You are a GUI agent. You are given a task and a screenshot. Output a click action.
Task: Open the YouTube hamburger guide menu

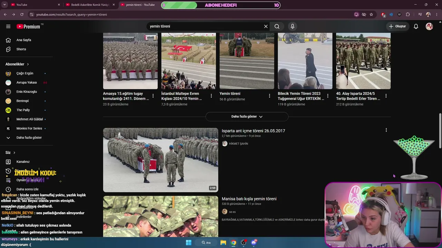coord(8,26)
